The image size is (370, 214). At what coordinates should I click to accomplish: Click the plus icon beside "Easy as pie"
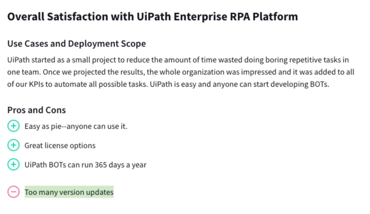pyautogui.click(x=13, y=126)
